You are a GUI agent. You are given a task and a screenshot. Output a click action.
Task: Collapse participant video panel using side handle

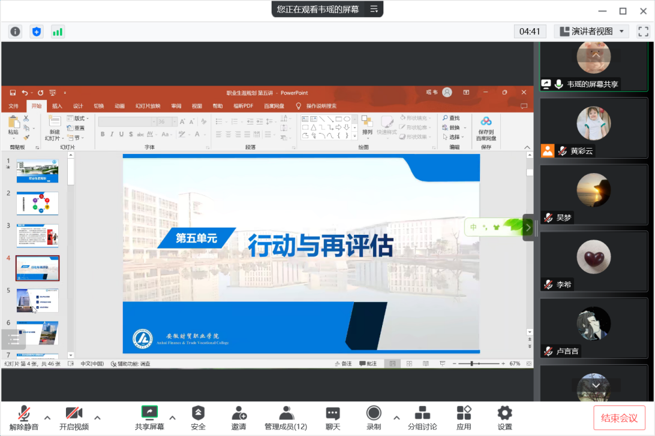coord(528,228)
